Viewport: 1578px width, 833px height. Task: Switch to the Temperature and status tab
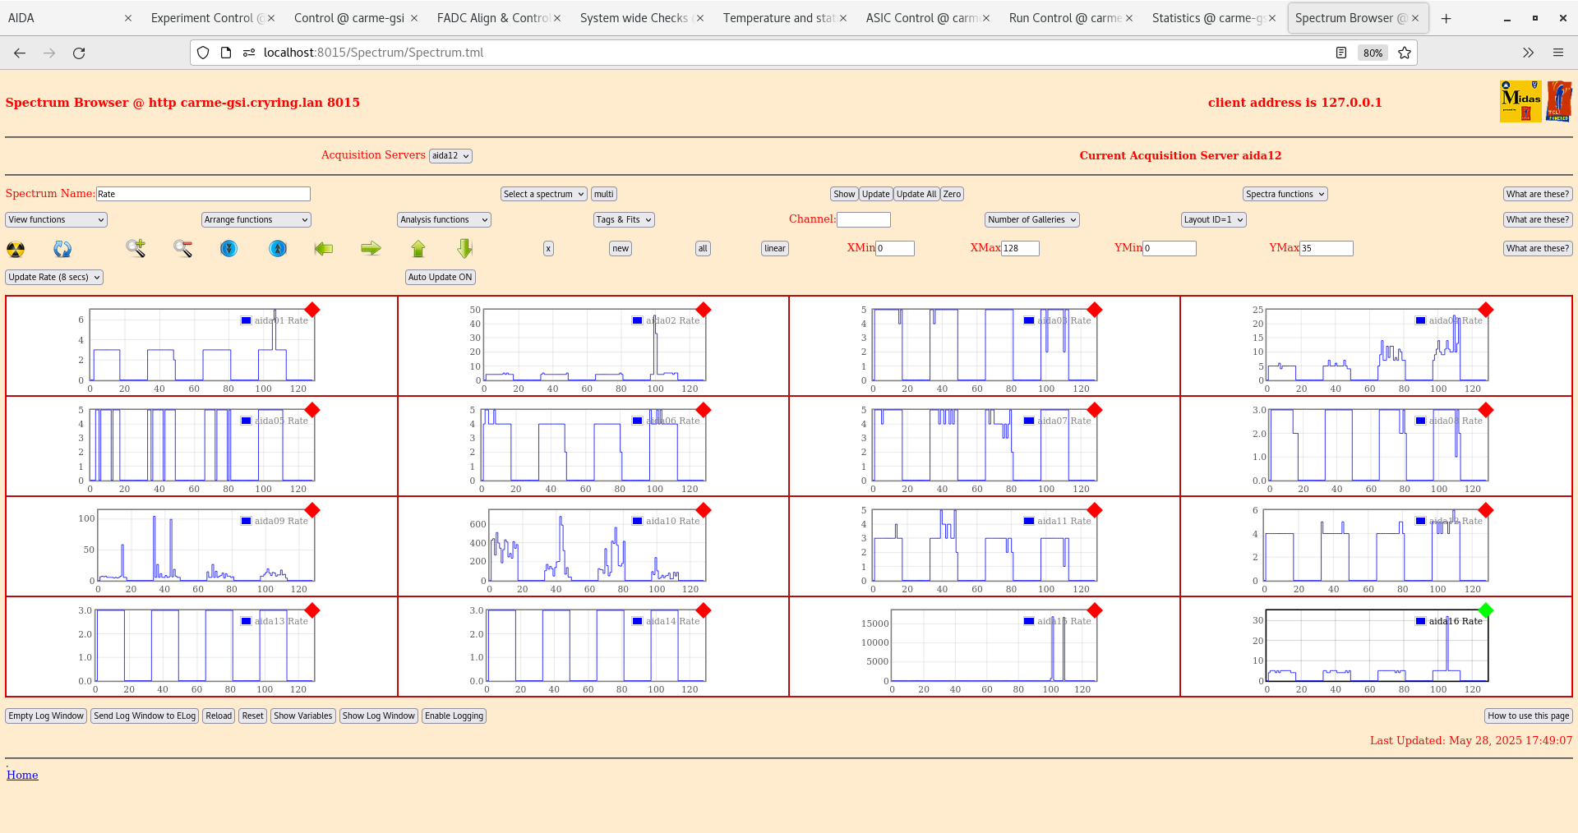tap(778, 18)
